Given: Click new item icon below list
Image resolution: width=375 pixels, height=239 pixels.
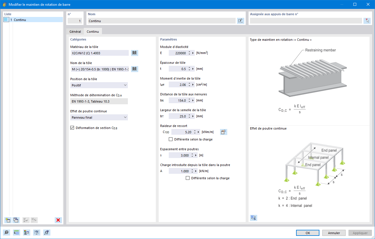Looking at the screenshot, I should (x=7, y=220).
